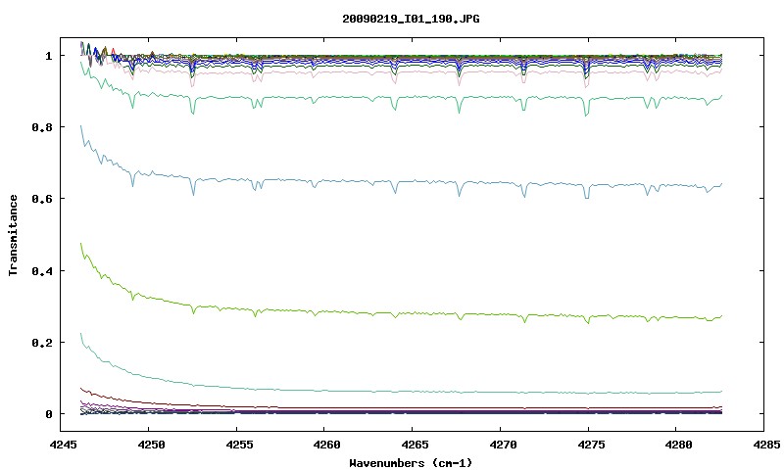The width and height of the screenshot is (784, 470).
Task: Click the plot title 20090219_I01_190.JPG
Action: (x=411, y=20)
